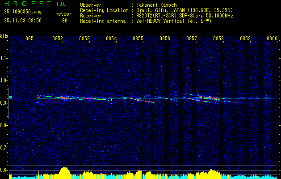Click the Receiving Location field label
The width and height of the screenshot is (281, 179).
[x=104, y=10]
